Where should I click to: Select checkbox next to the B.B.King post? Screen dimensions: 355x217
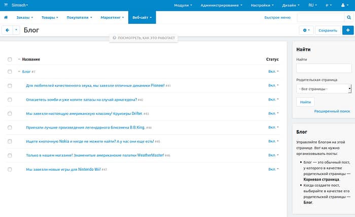click(10, 128)
